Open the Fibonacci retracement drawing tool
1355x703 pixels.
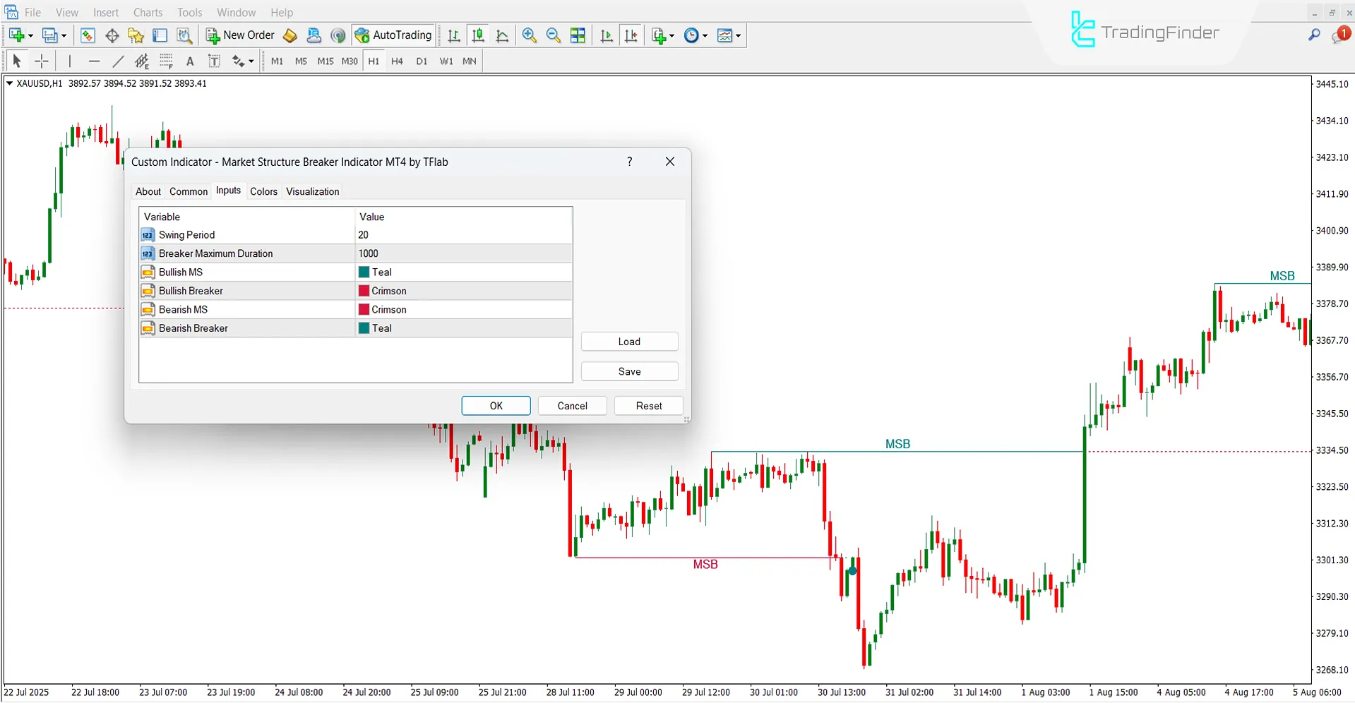click(167, 61)
